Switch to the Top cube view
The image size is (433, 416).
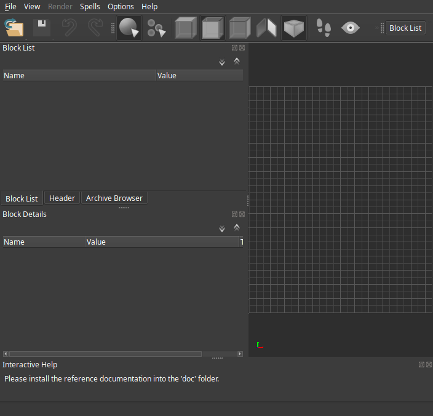point(185,28)
